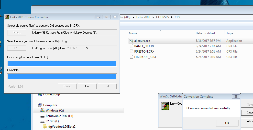Select 32 GIG (I:) drive

click(x=52, y=121)
